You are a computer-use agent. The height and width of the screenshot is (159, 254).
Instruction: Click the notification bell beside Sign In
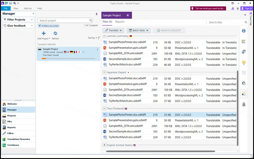(x=238, y=9)
